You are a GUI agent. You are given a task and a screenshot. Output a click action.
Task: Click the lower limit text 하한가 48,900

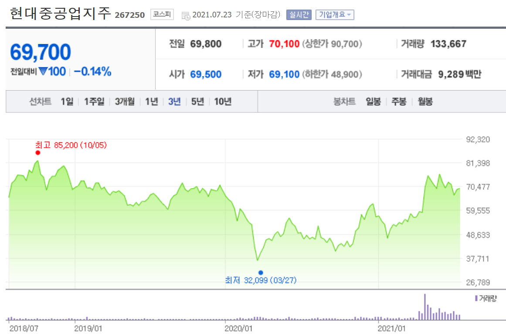click(x=332, y=74)
